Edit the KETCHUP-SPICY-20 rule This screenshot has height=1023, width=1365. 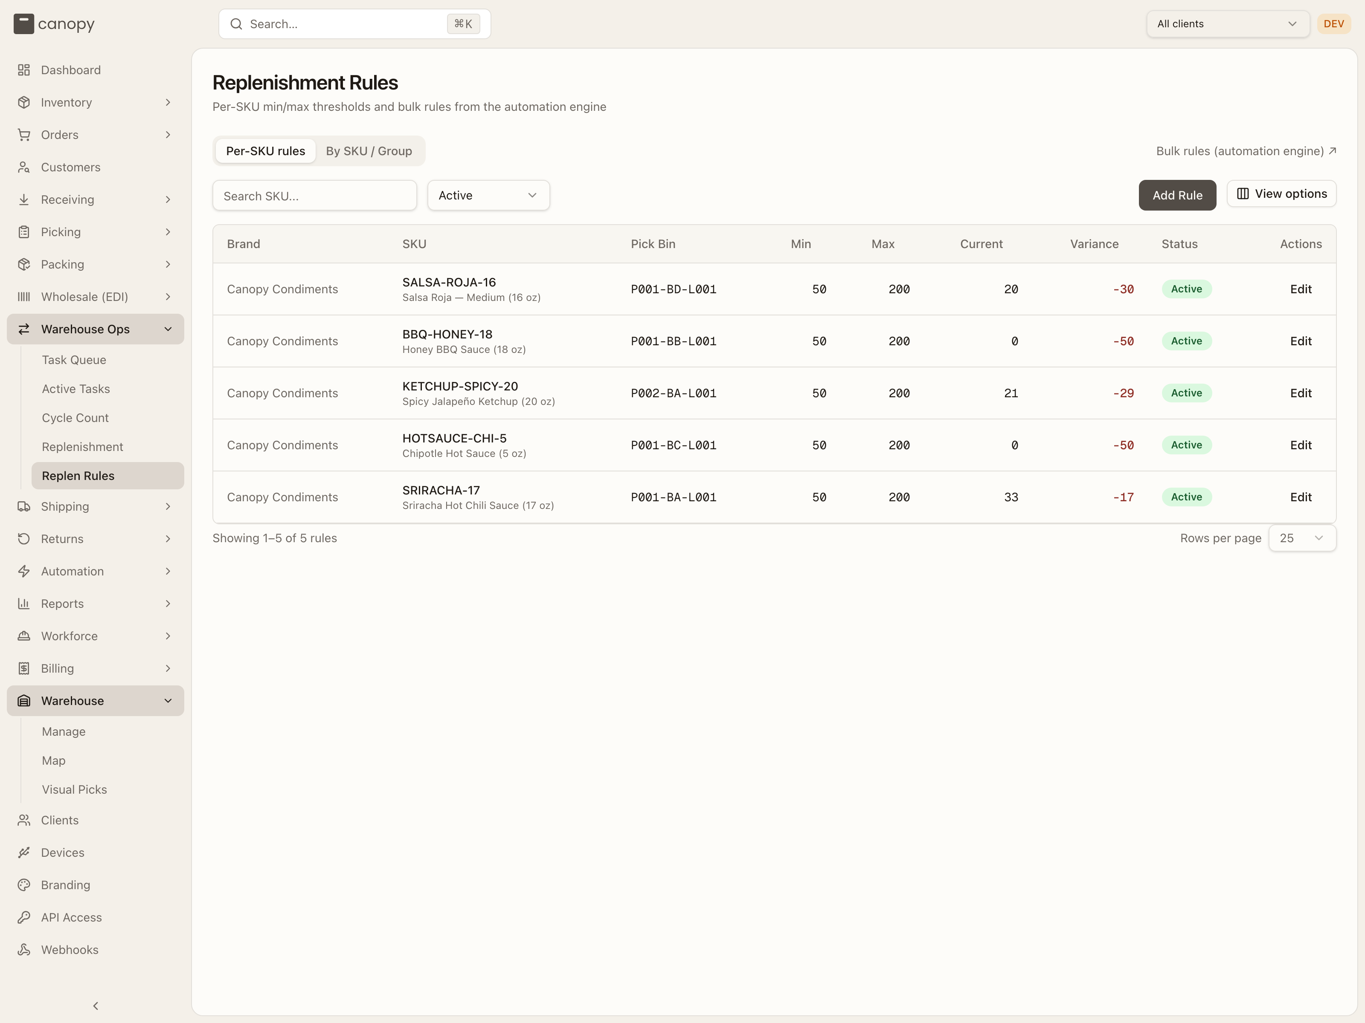[x=1301, y=393]
